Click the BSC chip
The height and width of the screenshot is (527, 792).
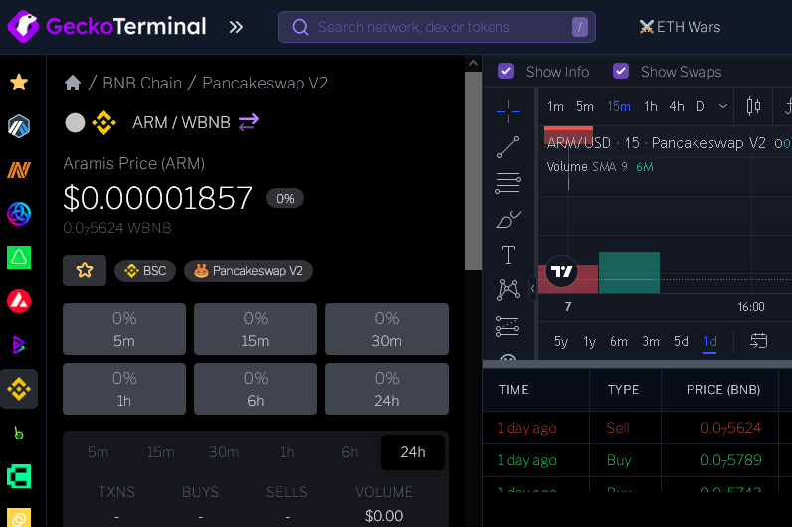pos(145,271)
